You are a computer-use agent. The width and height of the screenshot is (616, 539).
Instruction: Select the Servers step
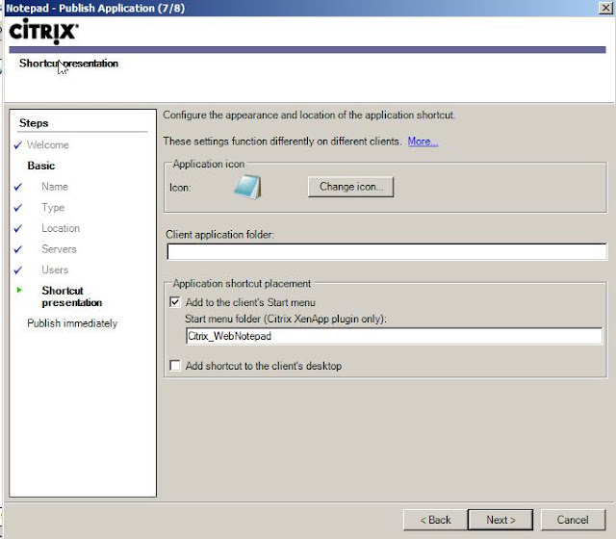click(x=59, y=249)
